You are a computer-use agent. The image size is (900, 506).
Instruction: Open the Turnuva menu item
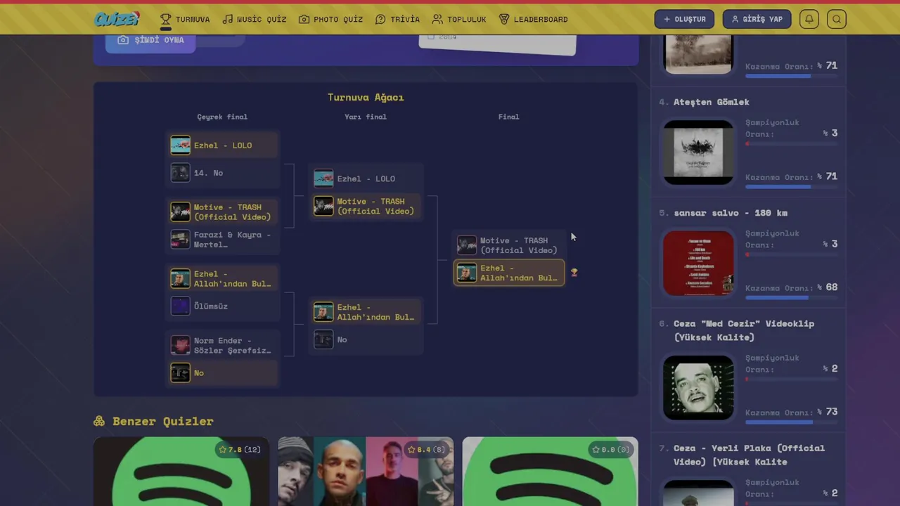pos(185,19)
